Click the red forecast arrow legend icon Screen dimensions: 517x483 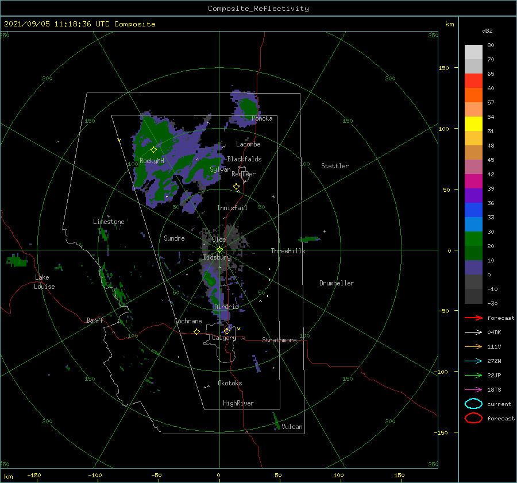click(473, 318)
